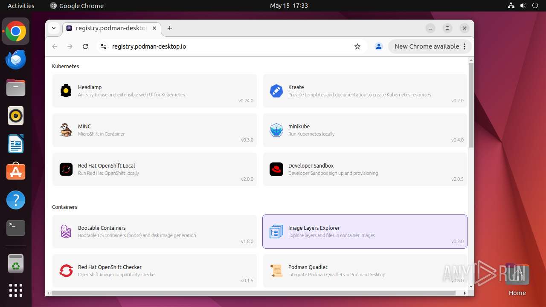Click the horizontal scrollbar at bottom
The image size is (546, 307).
(253, 293)
